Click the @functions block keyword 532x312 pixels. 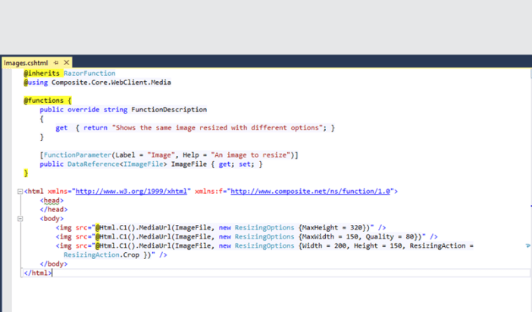44,100
